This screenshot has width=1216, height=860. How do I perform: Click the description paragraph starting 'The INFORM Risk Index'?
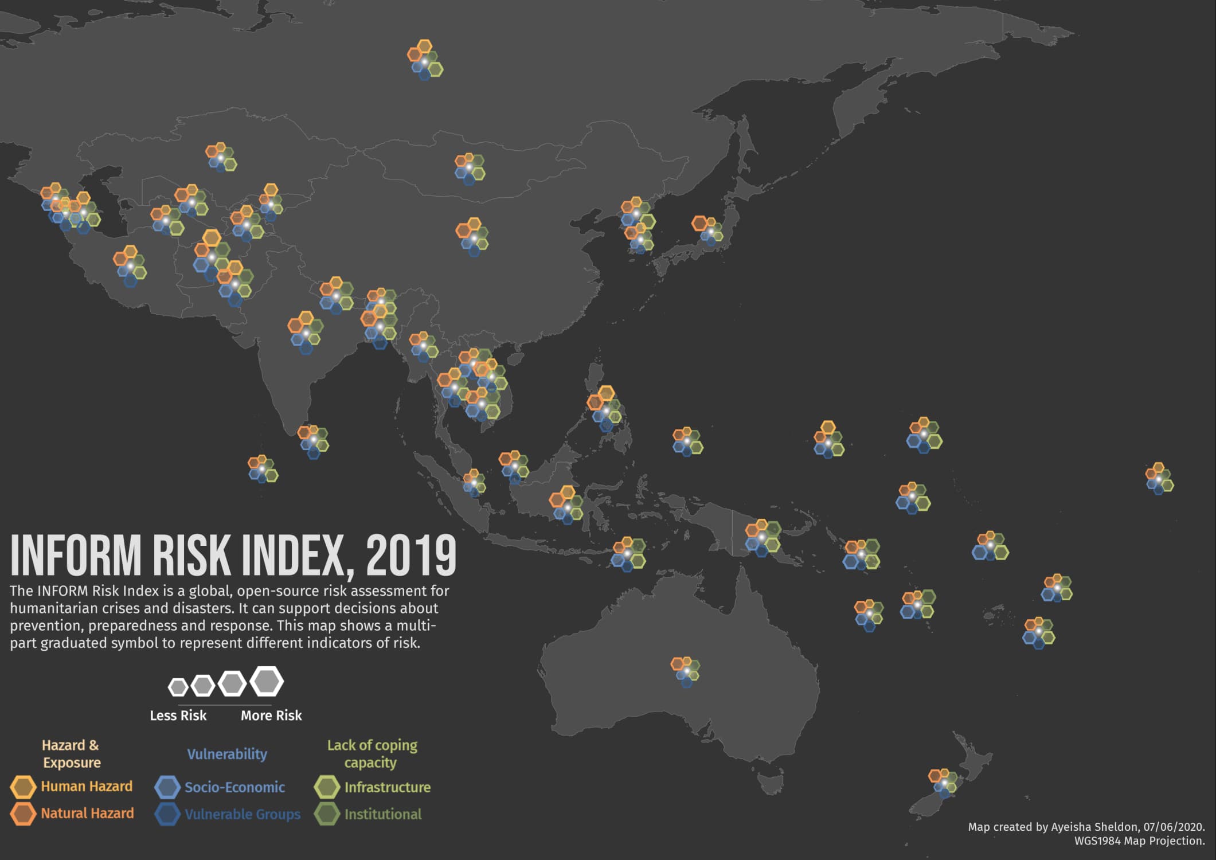point(229,617)
